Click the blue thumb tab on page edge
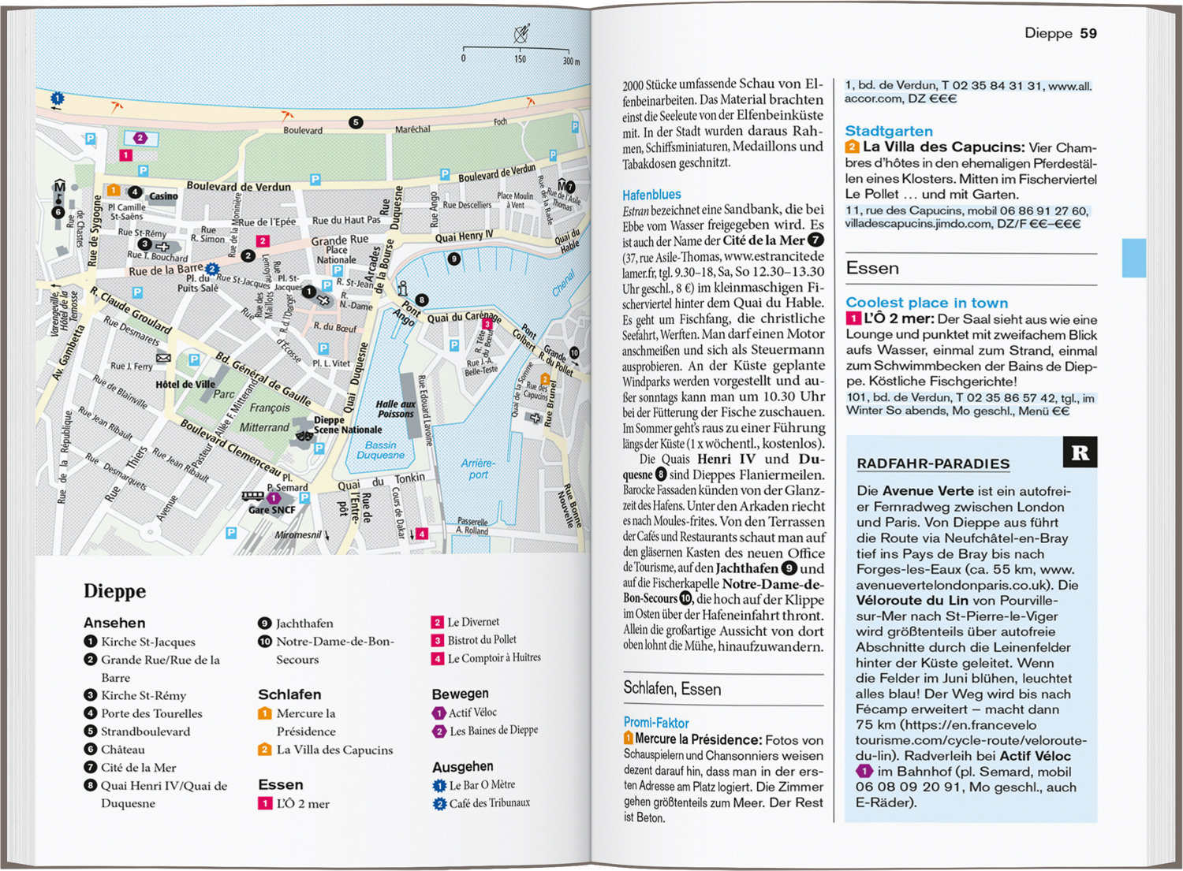This screenshot has width=1183, height=871. click(1133, 258)
